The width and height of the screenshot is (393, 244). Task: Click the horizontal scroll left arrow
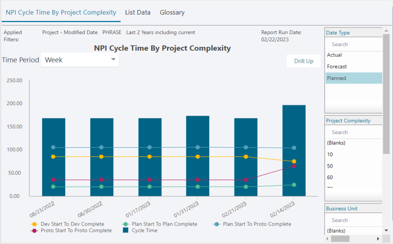327,239
